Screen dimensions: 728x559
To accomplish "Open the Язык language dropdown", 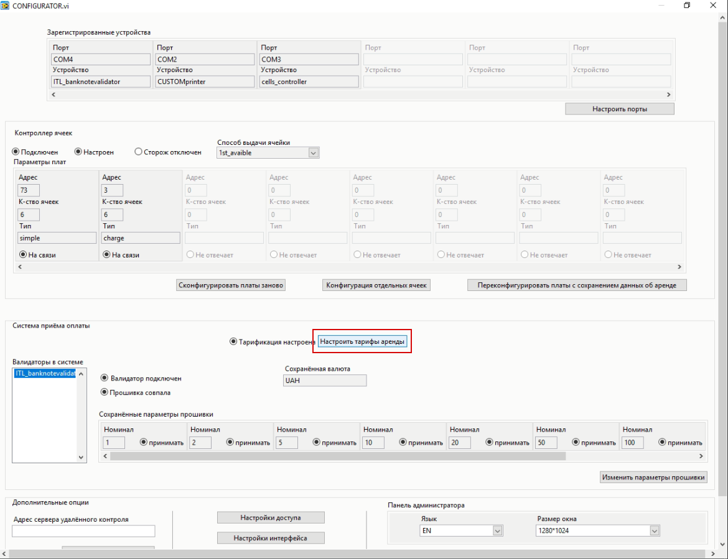I will [x=497, y=530].
